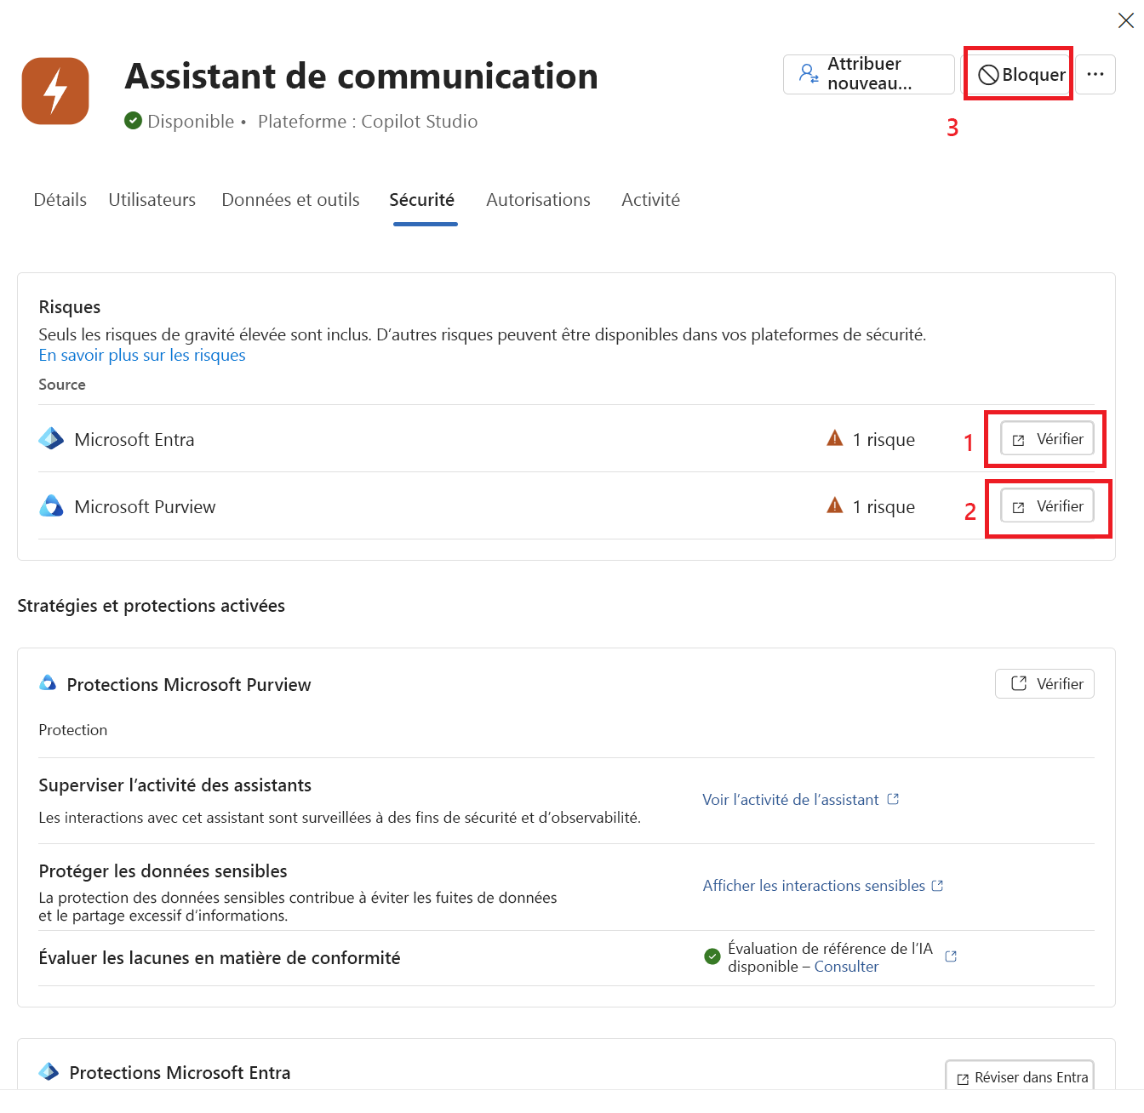Click the green Disponible status checkmark
Image resolution: width=1144 pixels, height=1113 pixels.
[133, 121]
